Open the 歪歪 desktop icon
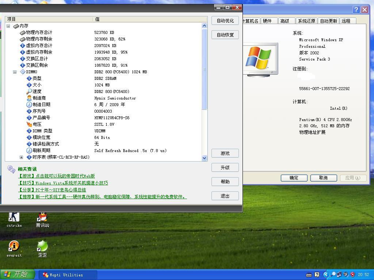Image resolution: width=374 pixels, height=280 pixels. pyautogui.click(x=42, y=246)
